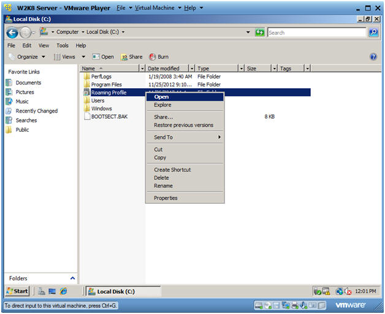
Task: Expand the Views dropdown arrow
Action: click(83, 57)
